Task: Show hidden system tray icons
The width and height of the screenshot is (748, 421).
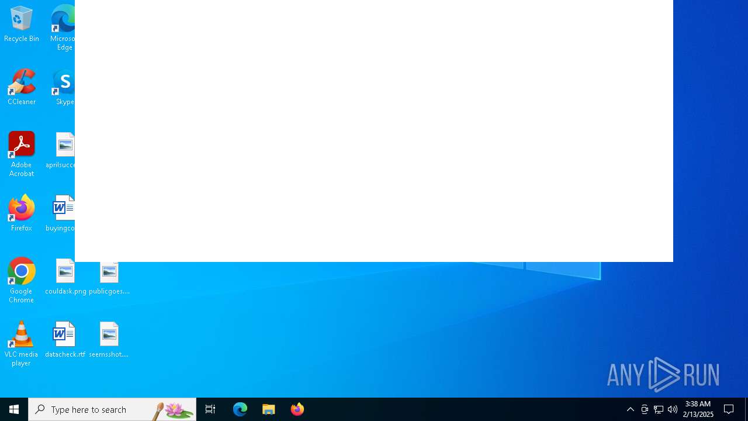Action: [631, 409]
